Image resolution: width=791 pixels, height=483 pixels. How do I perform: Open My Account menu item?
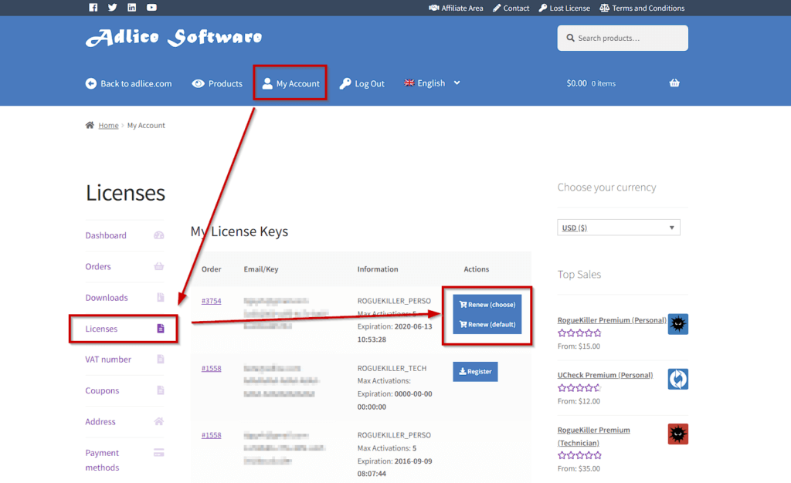290,83
